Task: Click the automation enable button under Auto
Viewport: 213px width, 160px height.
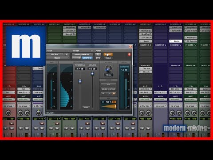Action: [x=98, y=54]
